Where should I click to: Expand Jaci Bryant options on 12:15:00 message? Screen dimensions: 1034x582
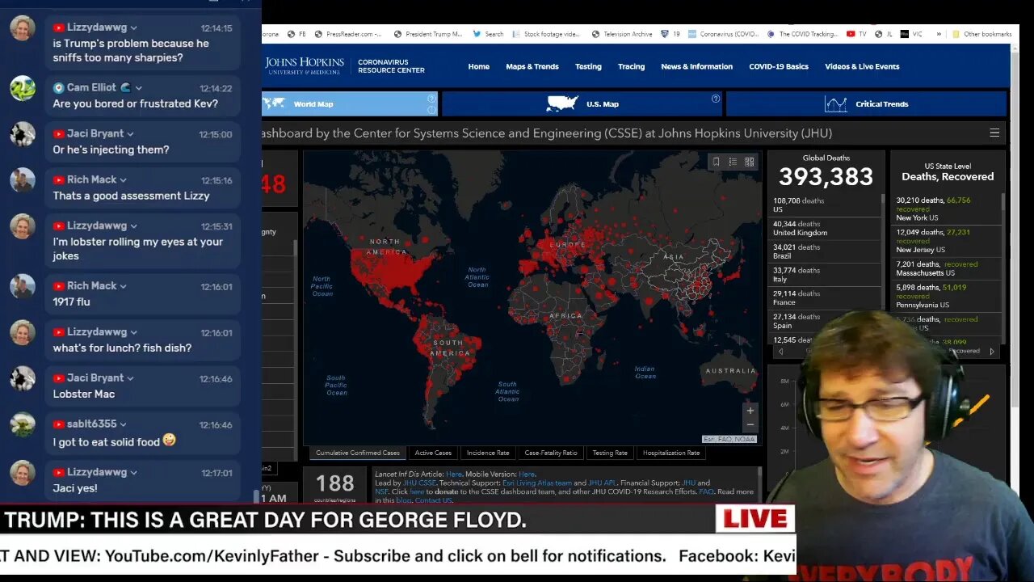(130, 133)
